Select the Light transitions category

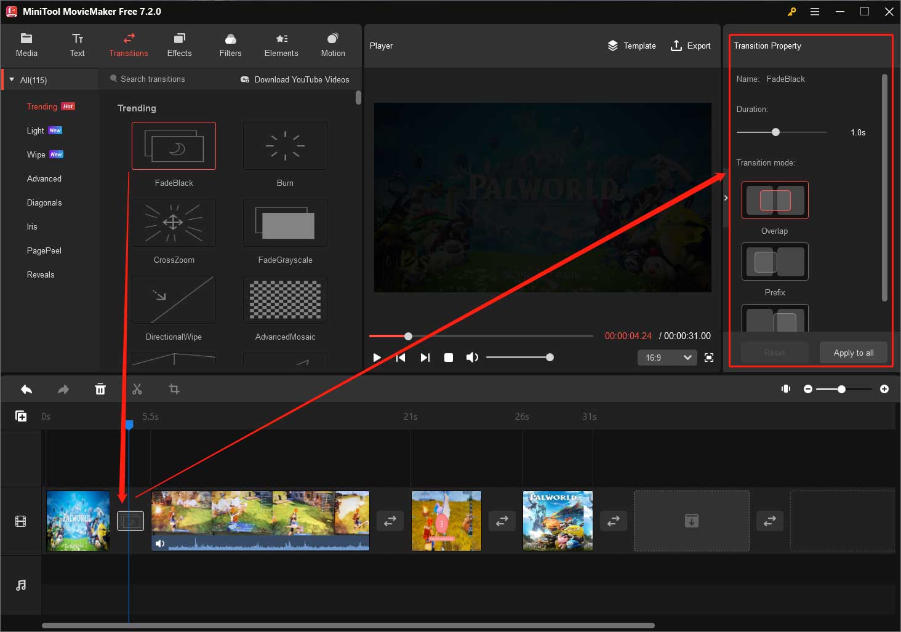(x=36, y=130)
